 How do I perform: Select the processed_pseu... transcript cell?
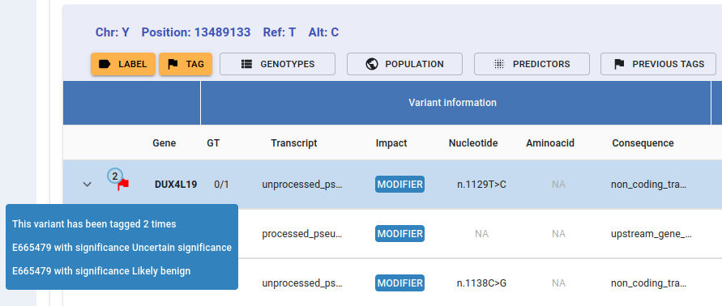302,234
